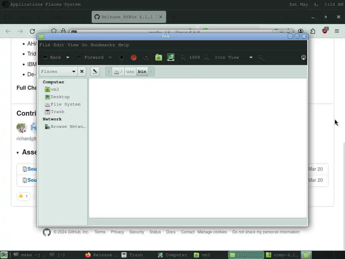Viewport: 345px width, 259px height.
Task: Go Back in file manager
Action: tap(52, 57)
